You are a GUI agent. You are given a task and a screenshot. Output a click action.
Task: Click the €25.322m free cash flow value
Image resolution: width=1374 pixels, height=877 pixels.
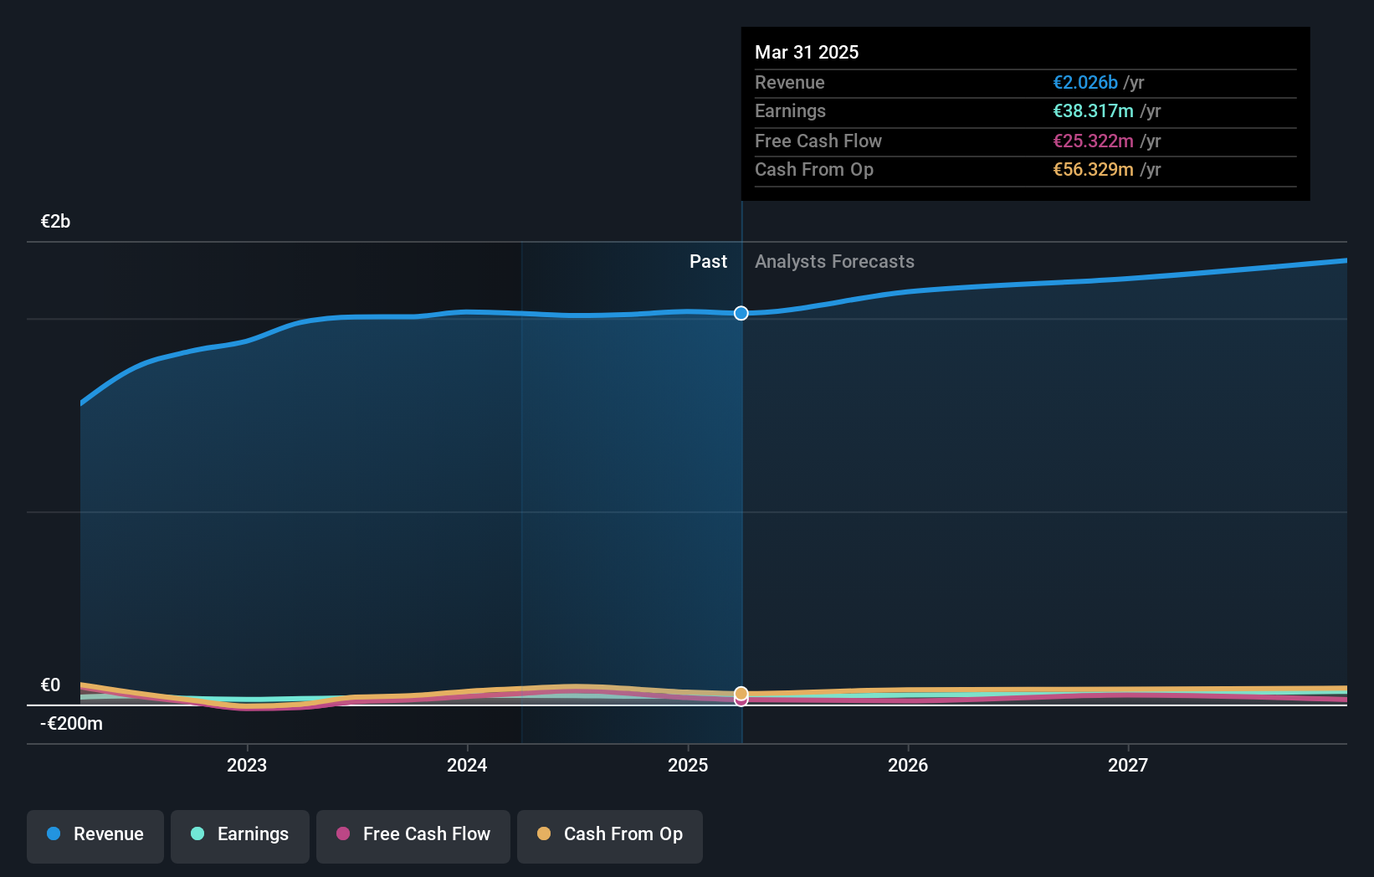(1093, 141)
